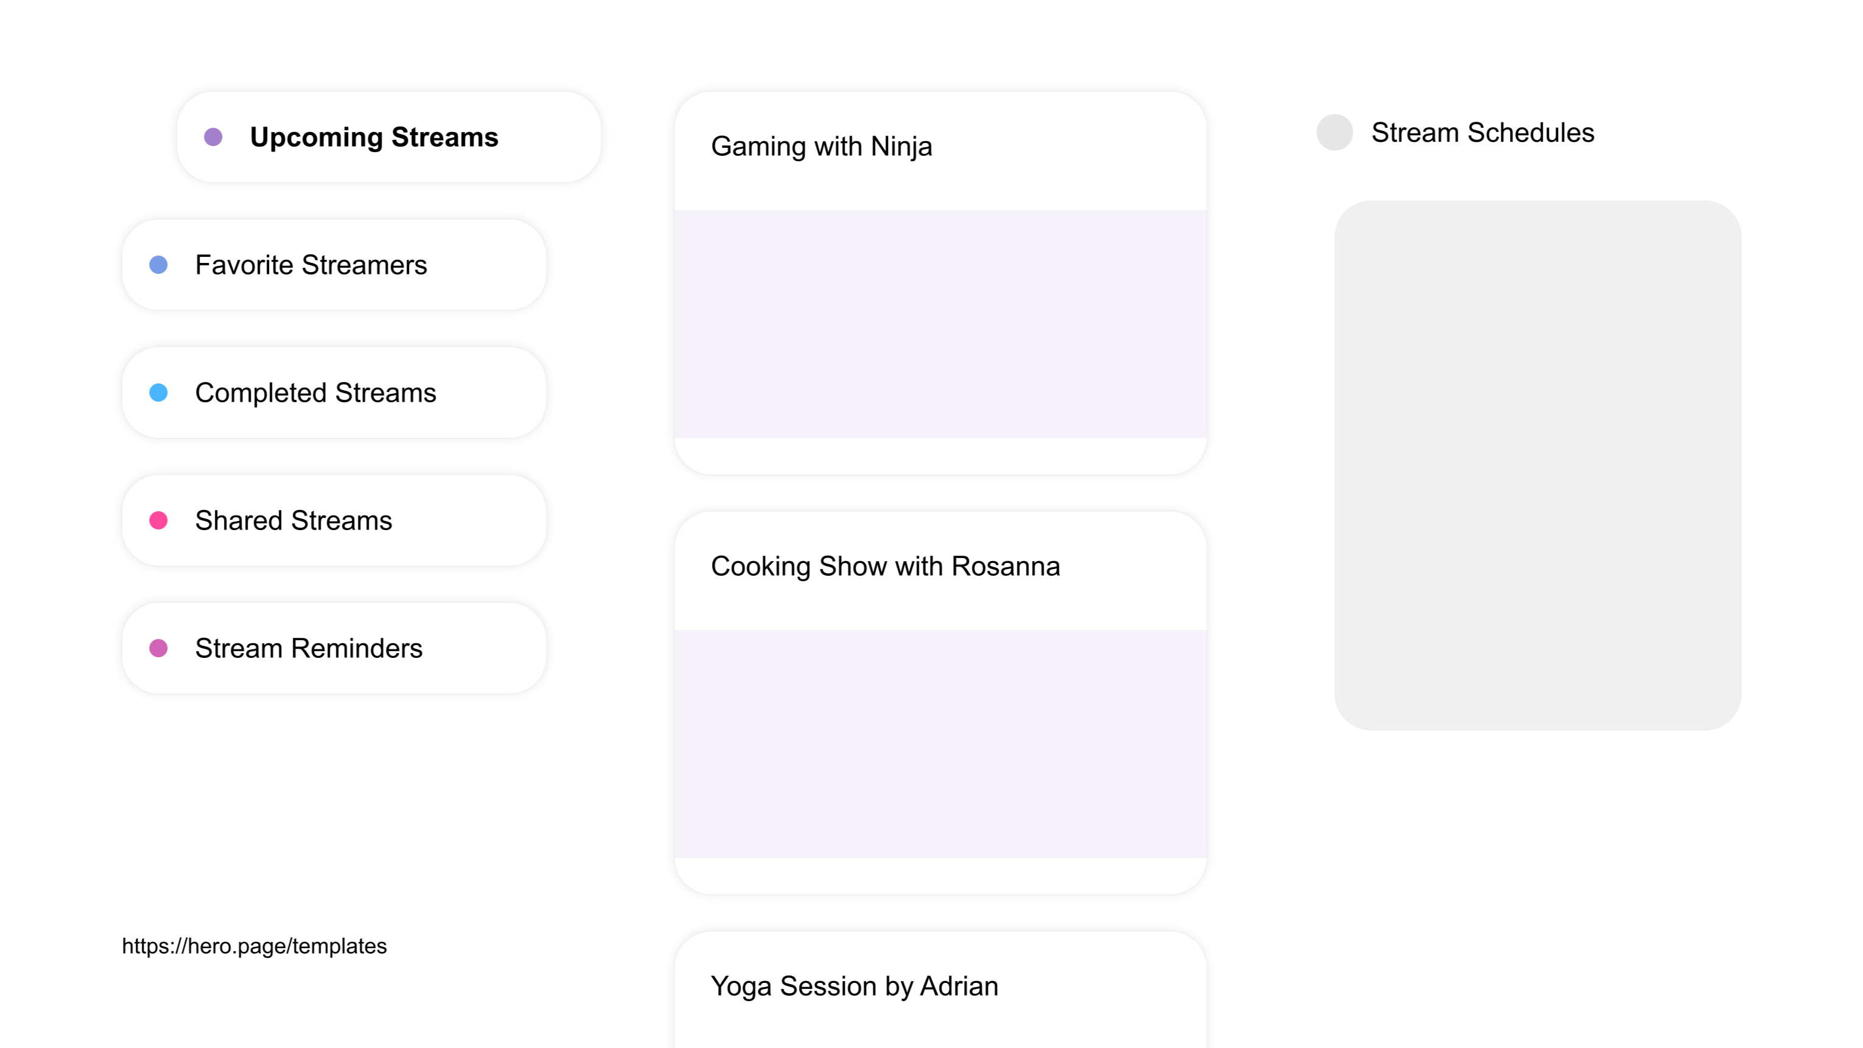Image resolution: width=1863 pixels, height=1048 pixels.
Task: Select the Upcoming Streams tab
Action: [389, 137]
